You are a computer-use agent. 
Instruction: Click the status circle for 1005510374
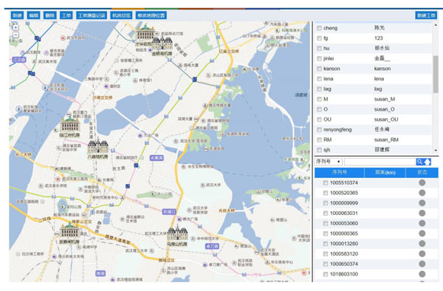(422, 182)
